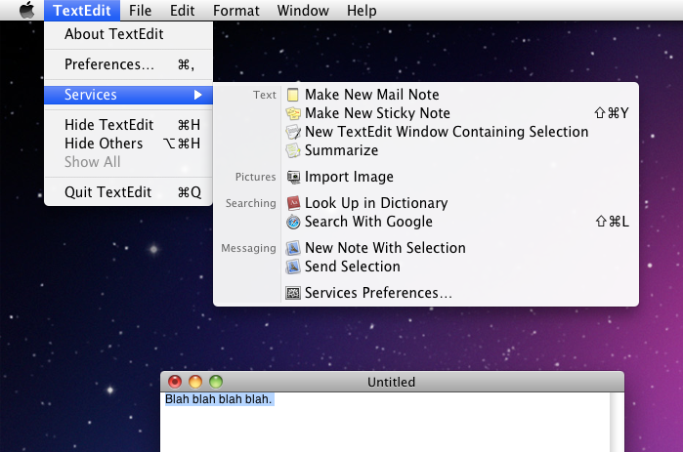Click the Make New Mail Note icon
Screen dimensions: 683x452
(293, 95)
